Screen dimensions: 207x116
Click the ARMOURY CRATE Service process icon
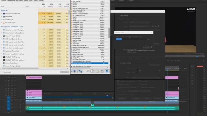(4, 57)
